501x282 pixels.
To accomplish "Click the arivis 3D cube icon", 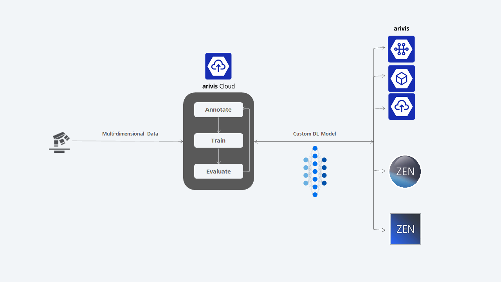I will 402,79.
